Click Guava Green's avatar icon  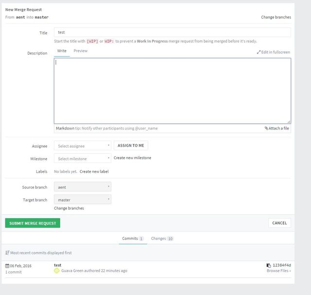(x=57, y=271)
